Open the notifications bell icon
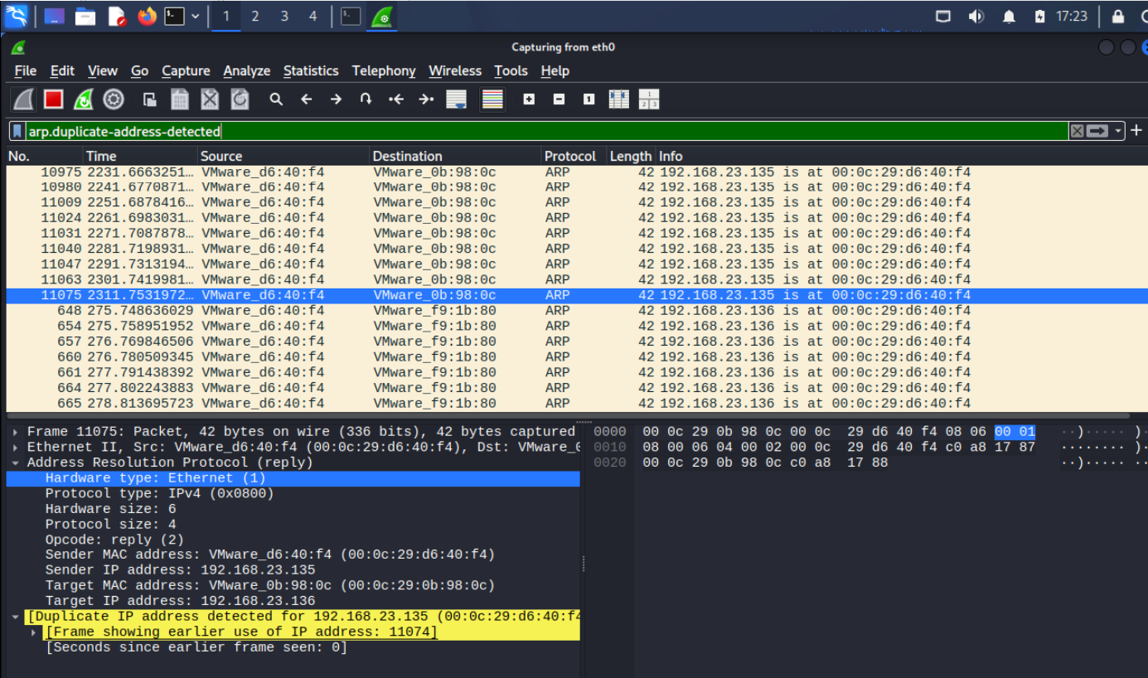The width and height of the screenshot is (1148, 678). point(1009,16)
